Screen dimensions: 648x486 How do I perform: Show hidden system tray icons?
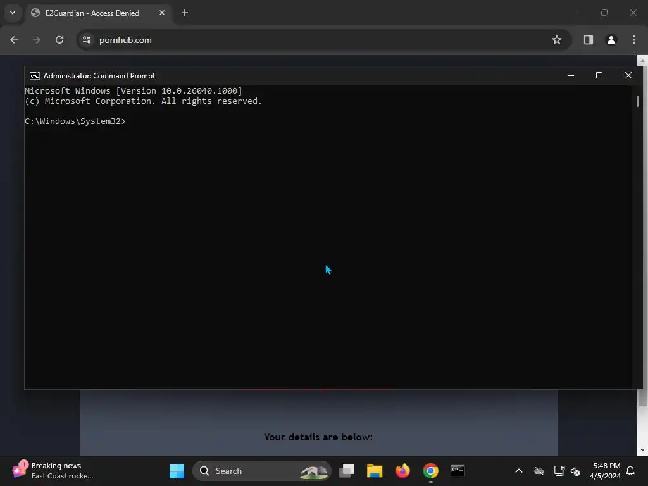519,471
